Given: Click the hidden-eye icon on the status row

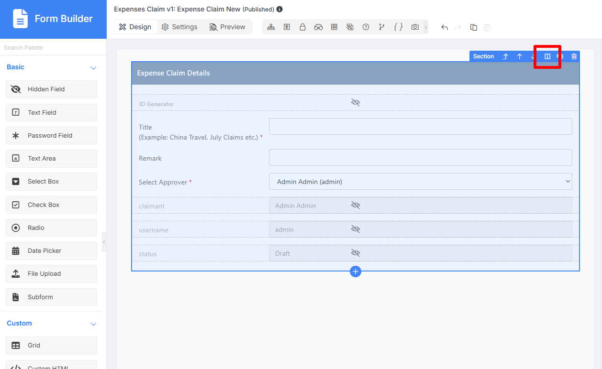Looking at the screenshot, I should [x=355, y=253].
